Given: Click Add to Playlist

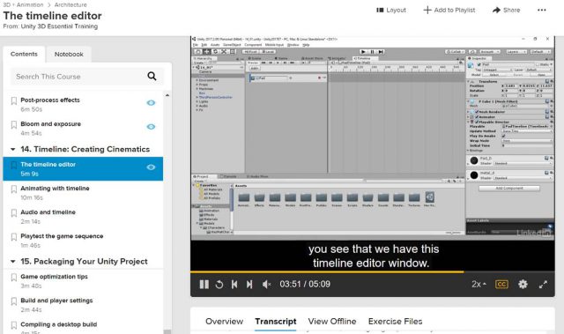Looking at the screenshot, I should coord(449,10).
